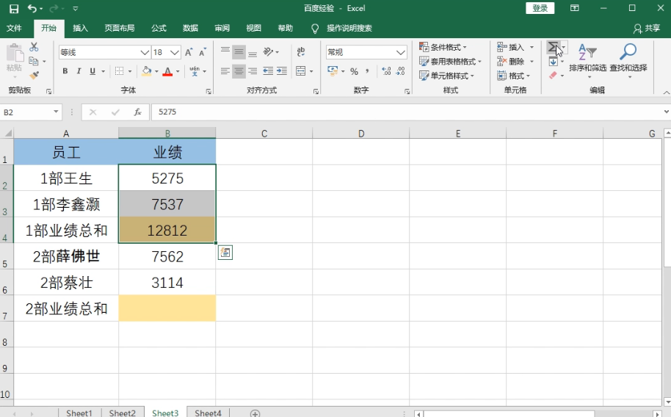
Task: Open the Sort and Filter menu
Action: (x=587, y=60)
